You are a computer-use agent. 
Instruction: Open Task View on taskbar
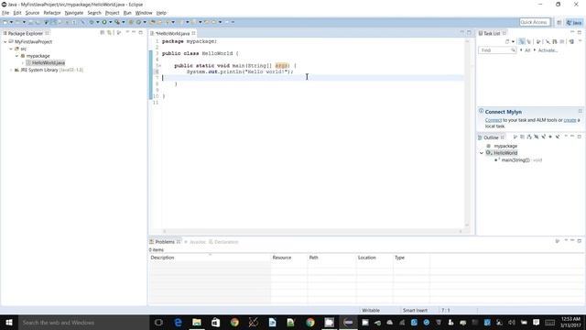[158, 322]
